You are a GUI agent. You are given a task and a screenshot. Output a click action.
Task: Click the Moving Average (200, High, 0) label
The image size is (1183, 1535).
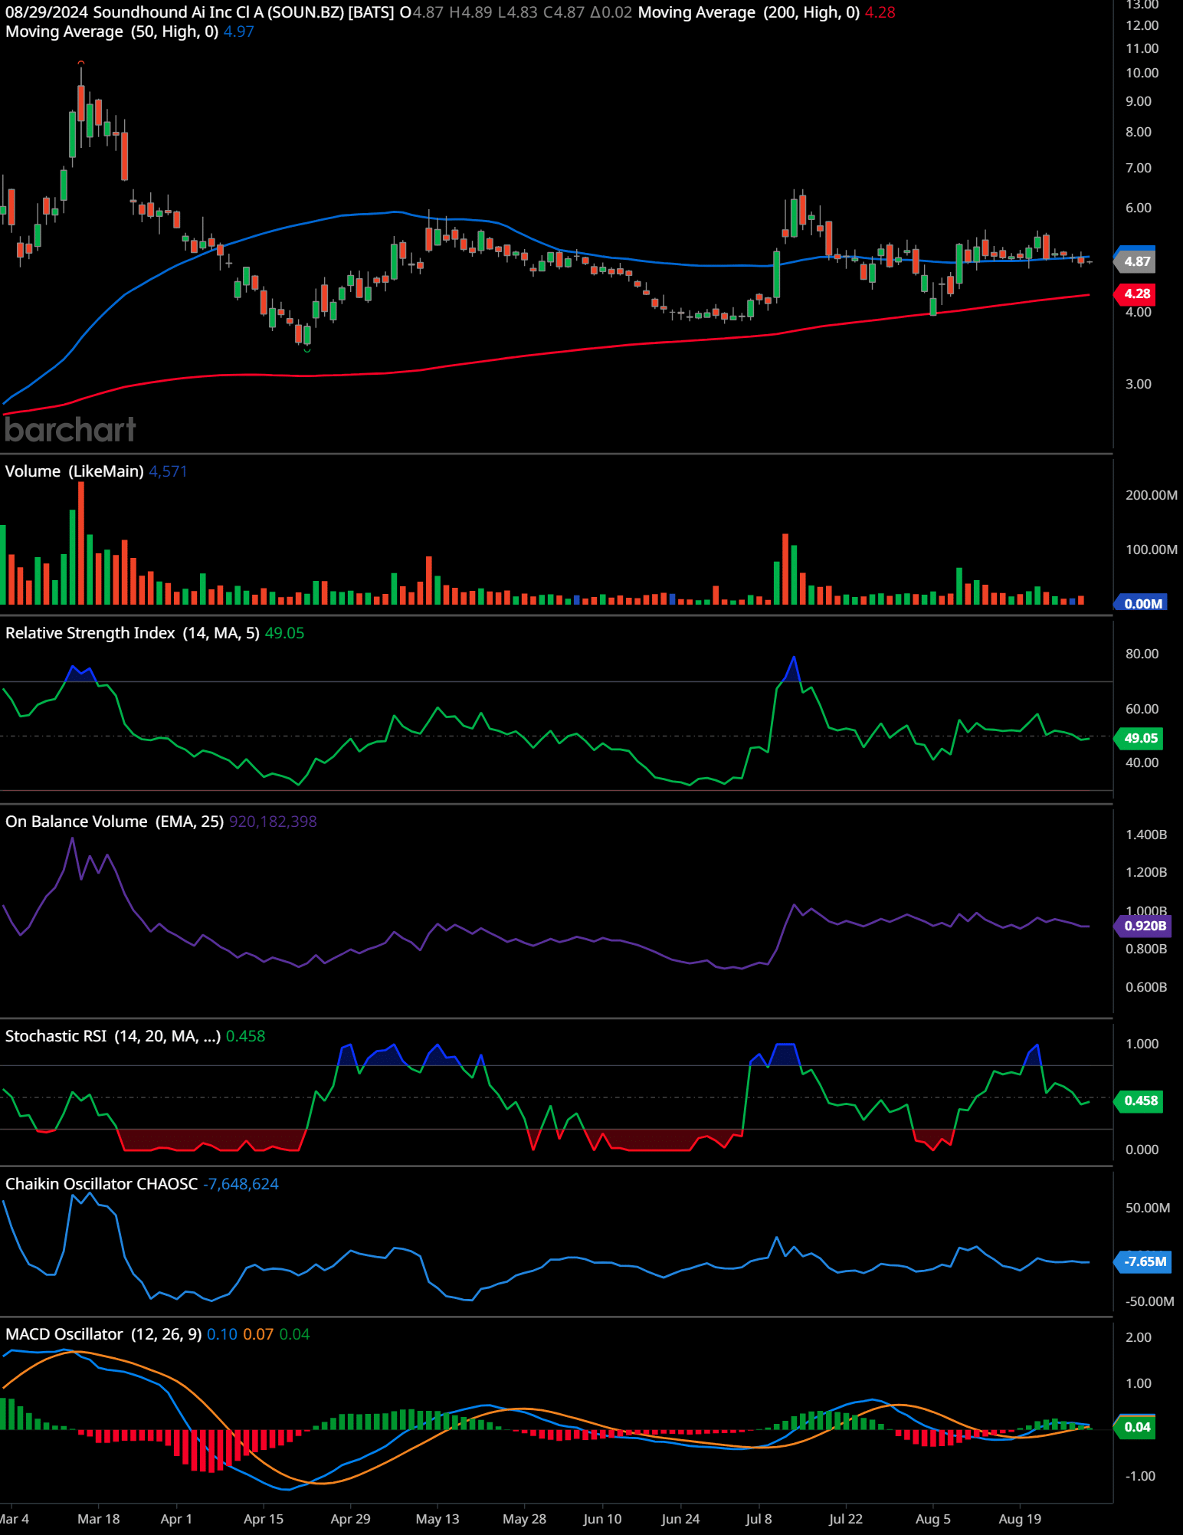tap(749, 12)
